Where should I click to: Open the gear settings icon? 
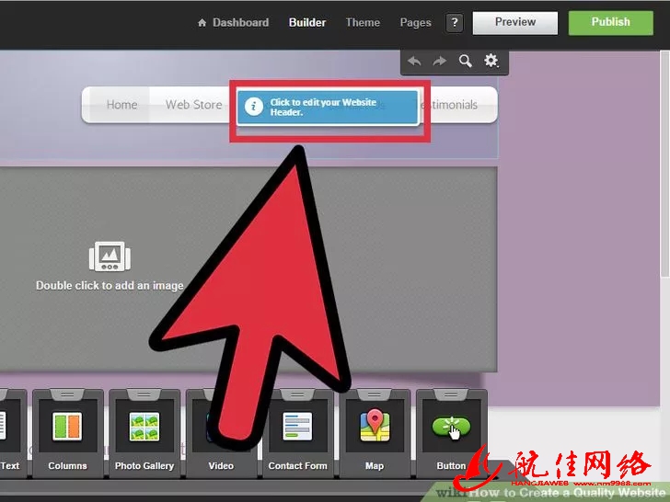point(491,61)
